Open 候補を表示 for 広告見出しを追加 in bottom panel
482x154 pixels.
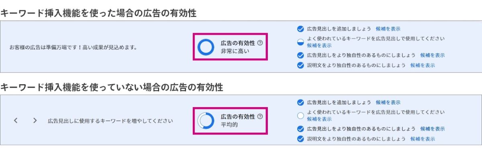[x=388, y=102]
